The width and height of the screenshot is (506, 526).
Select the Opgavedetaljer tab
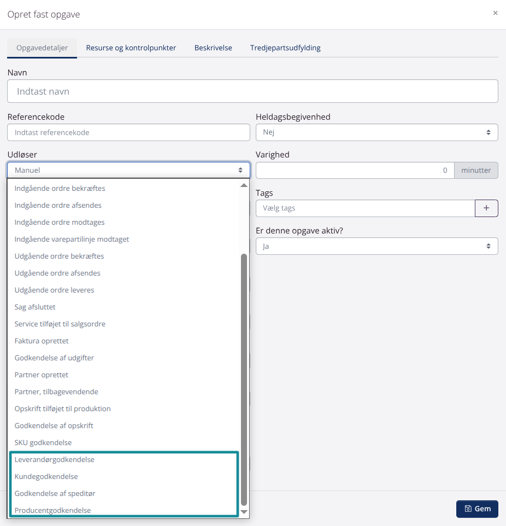pyautogui.click(x=42, y=48)
